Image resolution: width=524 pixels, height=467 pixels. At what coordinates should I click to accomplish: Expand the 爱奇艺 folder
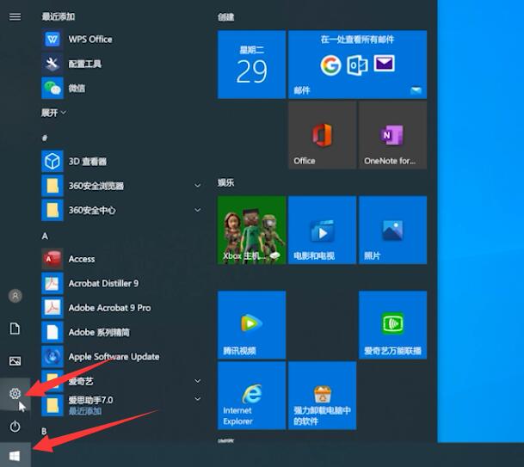click(x=198, y=381)
